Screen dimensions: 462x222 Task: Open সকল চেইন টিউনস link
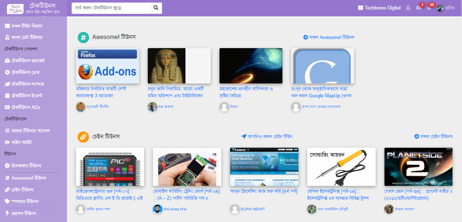433,136
